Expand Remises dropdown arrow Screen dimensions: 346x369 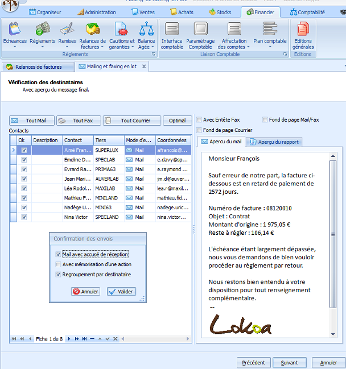point(67,47)
